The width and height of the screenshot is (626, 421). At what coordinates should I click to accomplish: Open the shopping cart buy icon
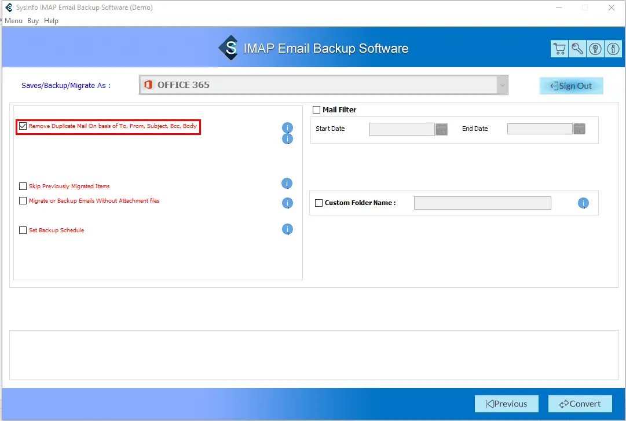[x=559, y=49]
